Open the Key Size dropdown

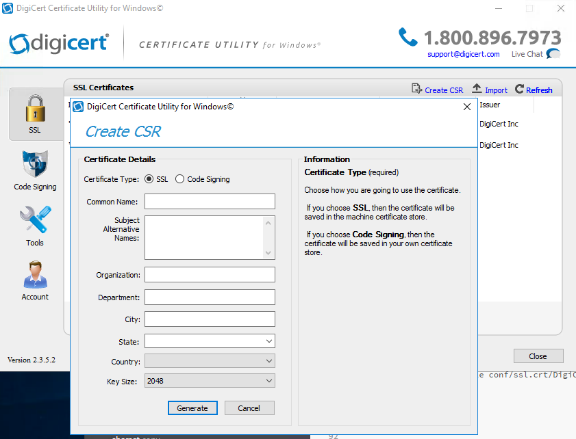210,381
